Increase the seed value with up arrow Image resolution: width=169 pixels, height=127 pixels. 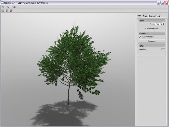pyautogui.click(x=164, y=23)
